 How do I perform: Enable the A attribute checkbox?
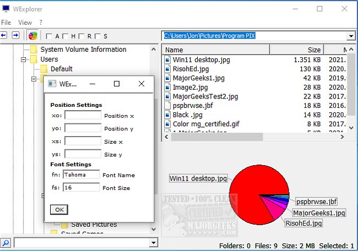[x=49, y=36]
